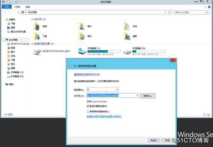Click the properties icon in the quick access toolbar
Viewport: 213px width, 147px height.
point(9,2)
